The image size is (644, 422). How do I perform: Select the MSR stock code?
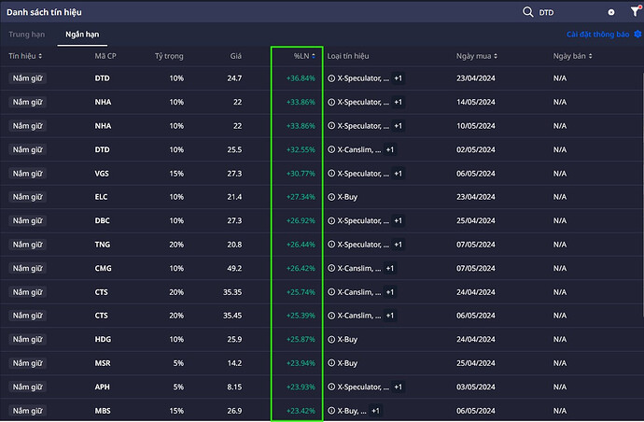(x=103, y=363)
